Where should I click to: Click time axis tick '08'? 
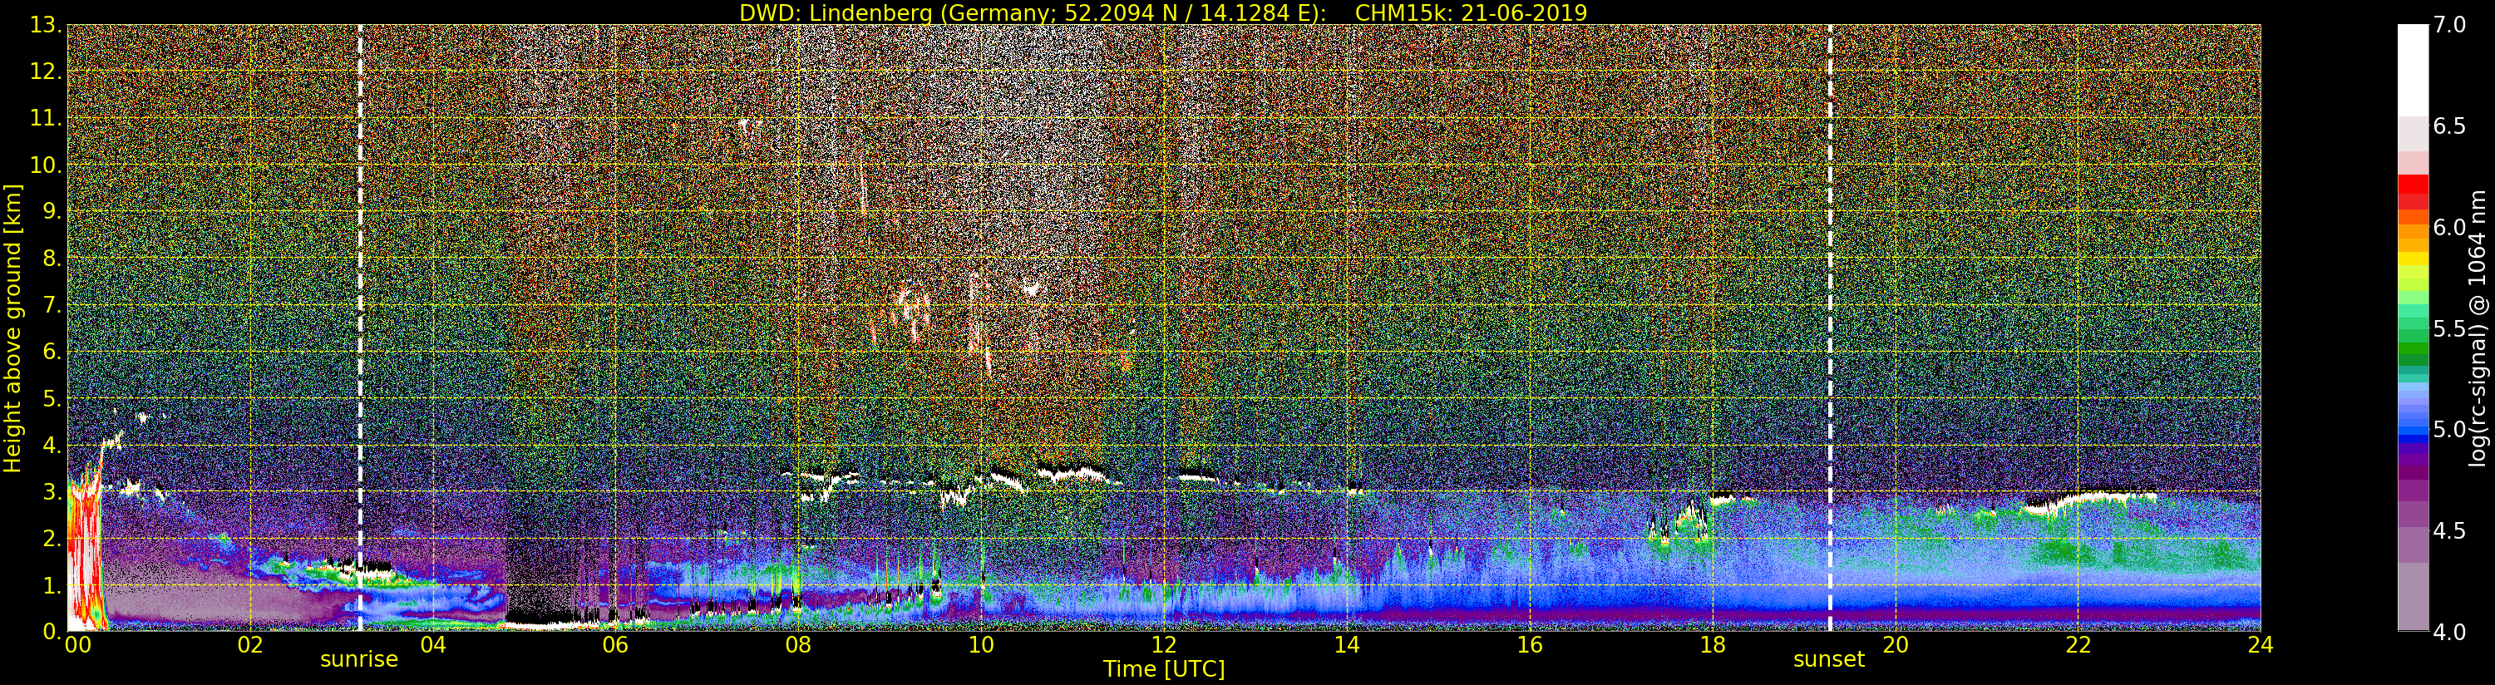(x=798, y=645)
